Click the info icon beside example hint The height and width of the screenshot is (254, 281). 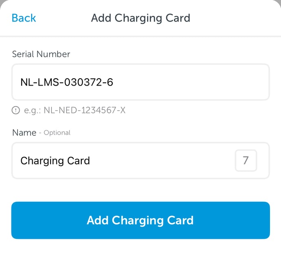(16, 110)
